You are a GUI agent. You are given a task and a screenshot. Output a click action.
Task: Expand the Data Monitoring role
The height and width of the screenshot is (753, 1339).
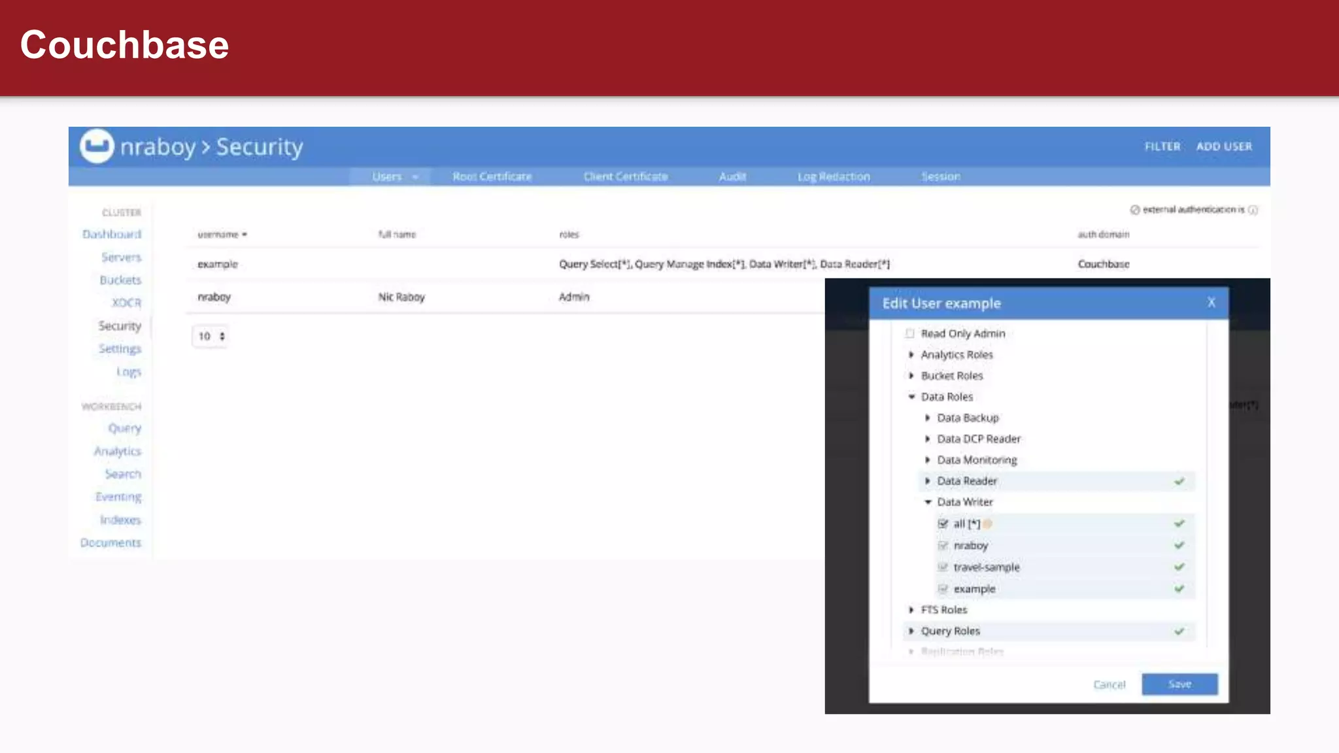[927, 460]
